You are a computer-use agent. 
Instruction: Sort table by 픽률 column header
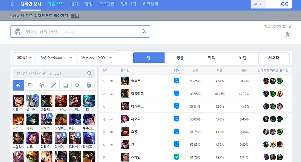[x=220, y=71]
